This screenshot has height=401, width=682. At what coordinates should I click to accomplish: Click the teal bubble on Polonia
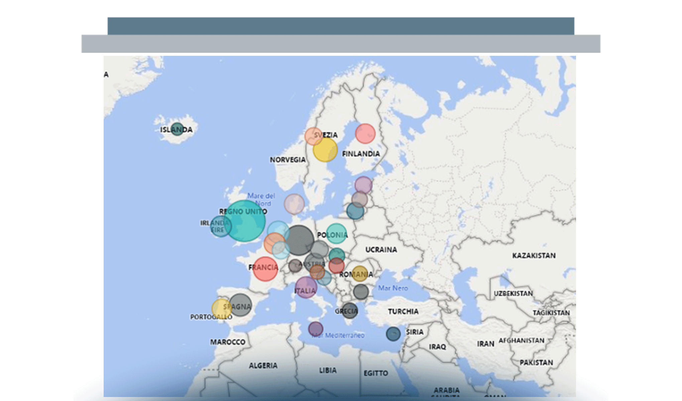[336, 234]
